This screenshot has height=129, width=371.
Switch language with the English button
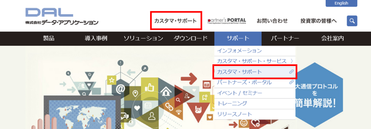coord(341,3)
